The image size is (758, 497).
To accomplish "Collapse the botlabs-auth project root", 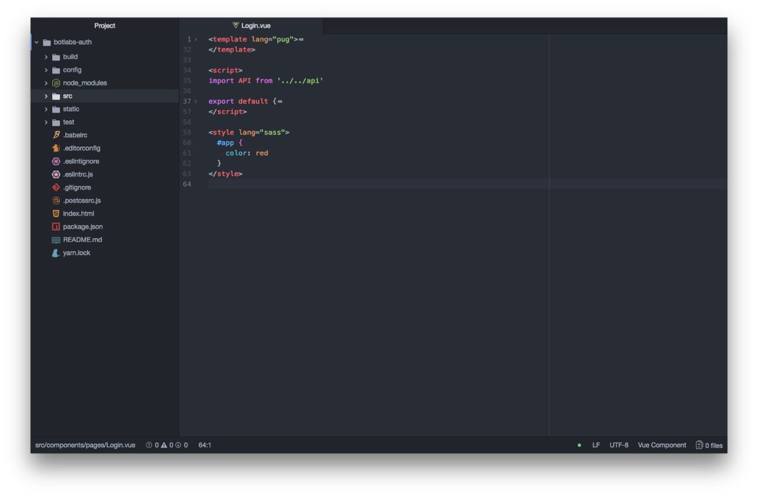I will [37, 42].
